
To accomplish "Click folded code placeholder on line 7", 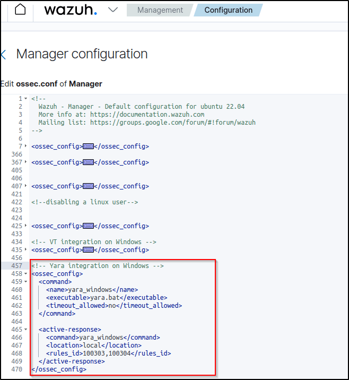I will (x=89, y=146).
